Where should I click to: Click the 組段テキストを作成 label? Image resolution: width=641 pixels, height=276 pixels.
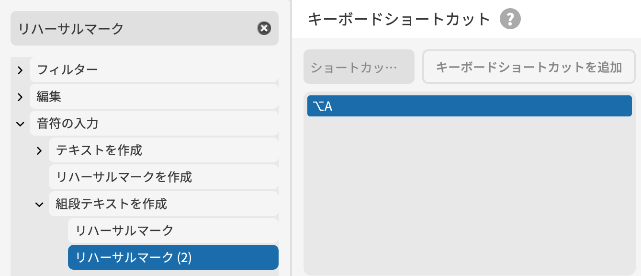[x=112, y=204]
